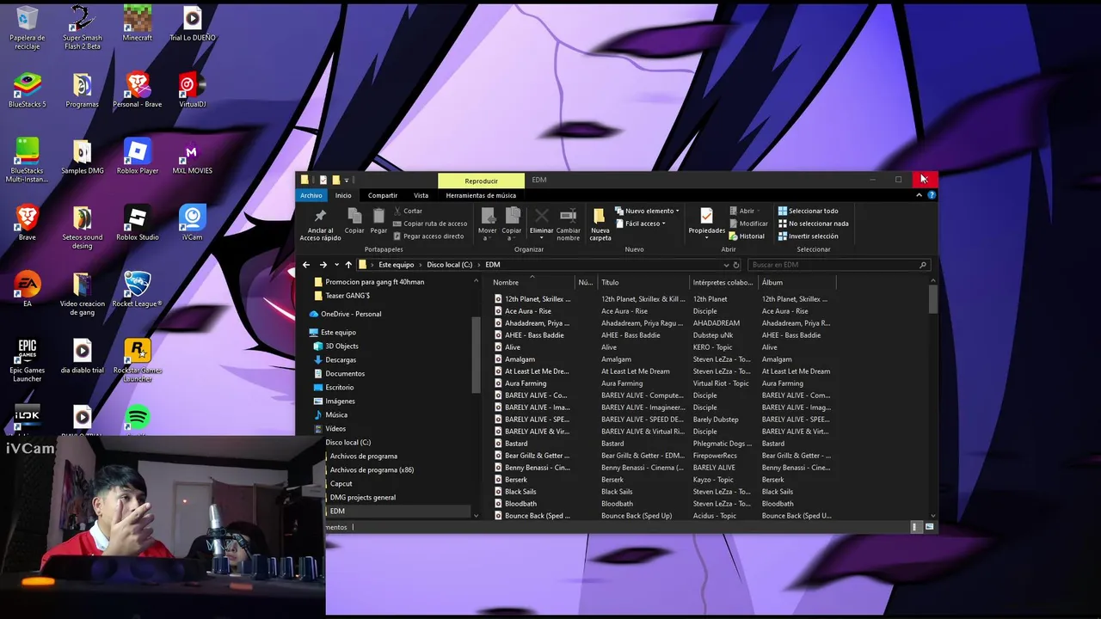
Task: Sort by the Nombre column header
Action: [x=532, y=282]
